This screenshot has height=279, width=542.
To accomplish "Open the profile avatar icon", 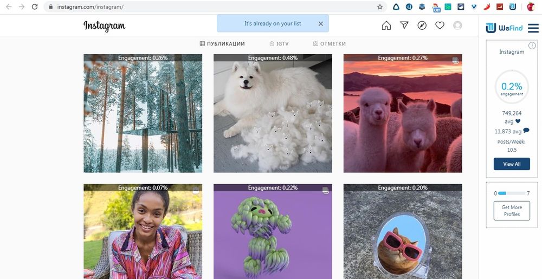I will coord(457,25).
